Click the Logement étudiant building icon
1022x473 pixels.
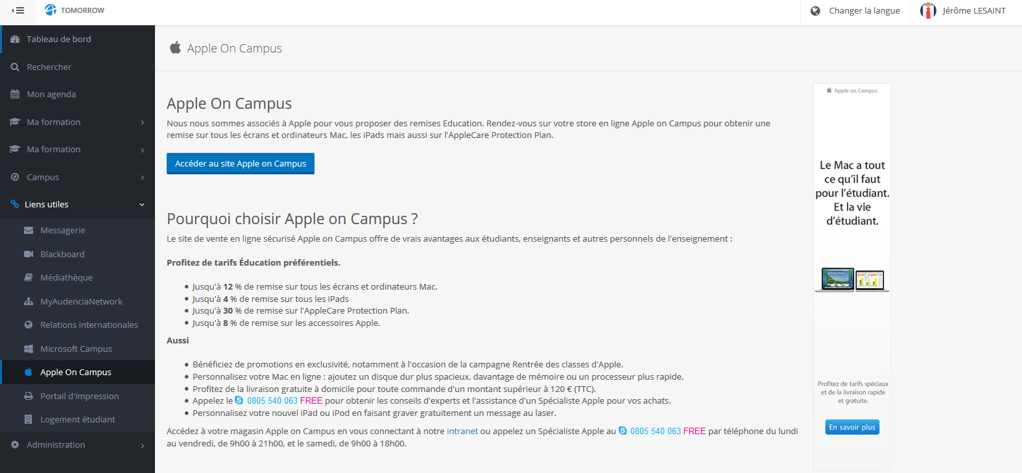(x=29, y=419)
